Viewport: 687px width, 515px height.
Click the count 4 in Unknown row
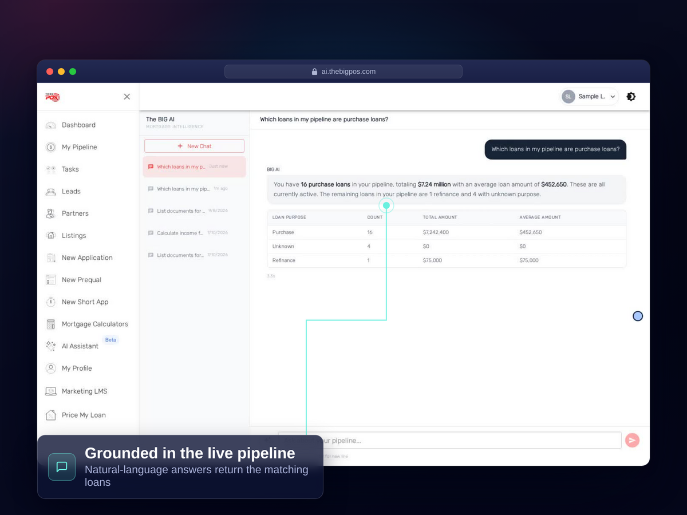[x=369, y=246]
